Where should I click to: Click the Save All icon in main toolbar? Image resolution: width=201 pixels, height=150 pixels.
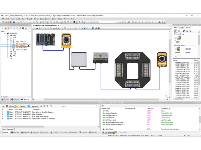coord(14,22)
